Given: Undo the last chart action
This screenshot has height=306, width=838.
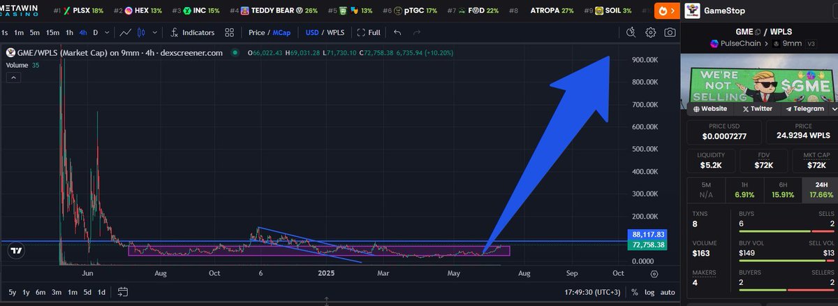Looking at the screenshot, I should [397, 33].
